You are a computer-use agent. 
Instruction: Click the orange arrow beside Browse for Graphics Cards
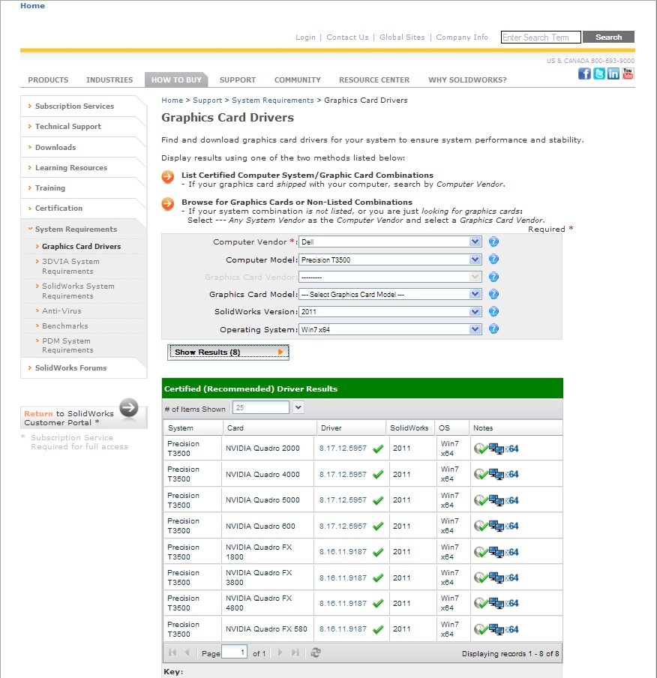(168, 204)
